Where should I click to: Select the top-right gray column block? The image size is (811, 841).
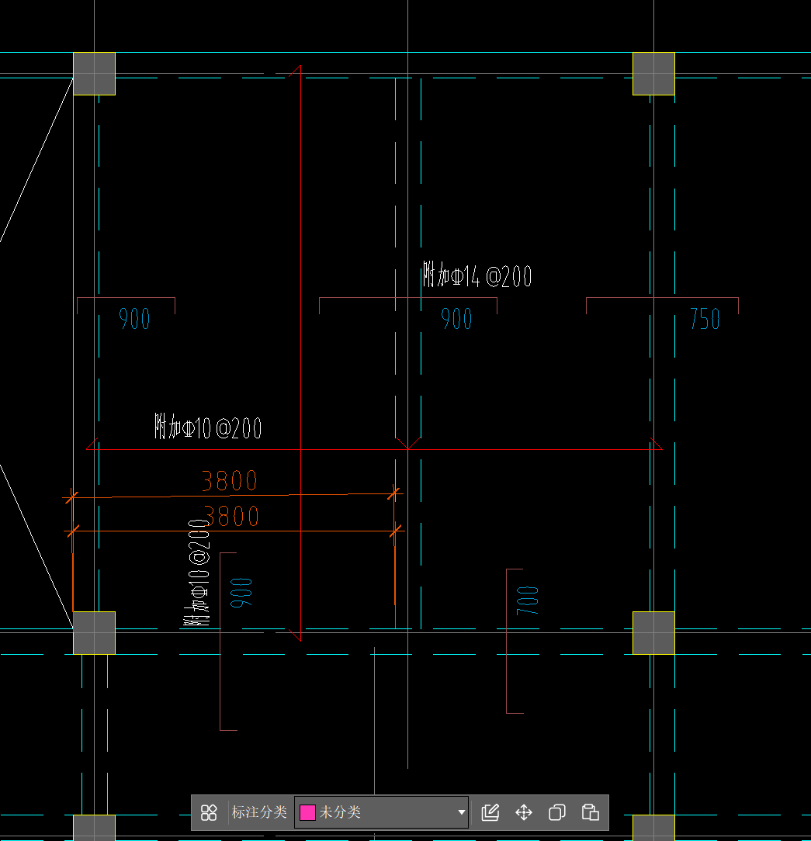tap(653, 74)
